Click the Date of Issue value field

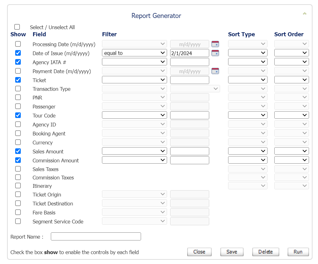click(x=189, y=53)
